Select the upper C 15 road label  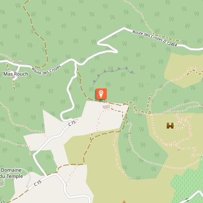72,123
